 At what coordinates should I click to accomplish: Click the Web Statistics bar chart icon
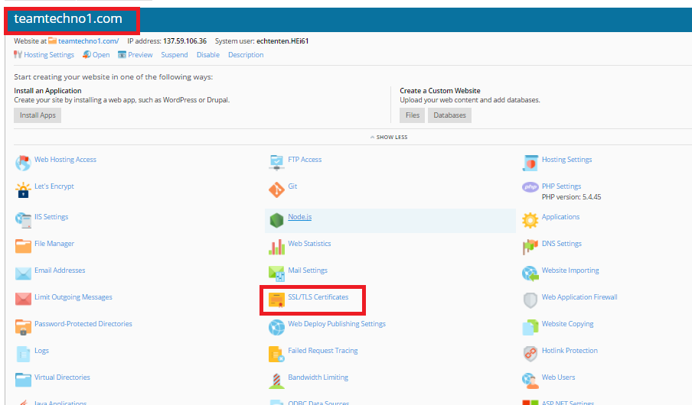pyautogui.click(x=276, y=247)
